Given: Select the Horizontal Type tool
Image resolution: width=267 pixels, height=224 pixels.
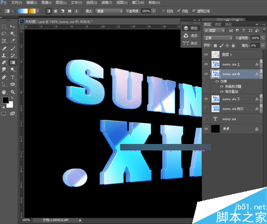Looking at the screenshot, I should (x=12, y=77).
